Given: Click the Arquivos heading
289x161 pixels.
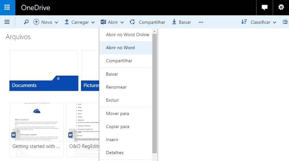Looking at the screenshot, I should tap(18, 37).
